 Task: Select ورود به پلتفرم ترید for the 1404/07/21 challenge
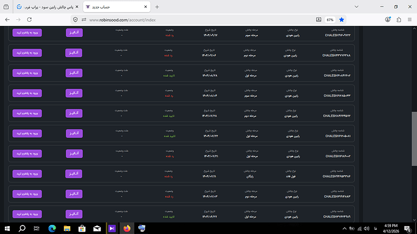27,154
